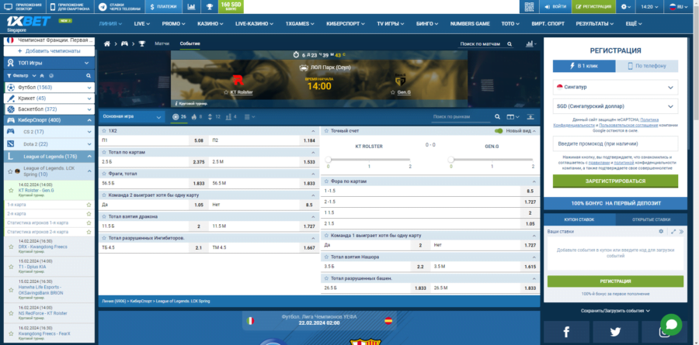
Task: Open the trophy icon in top bar
Action: [x=207, y=6]
